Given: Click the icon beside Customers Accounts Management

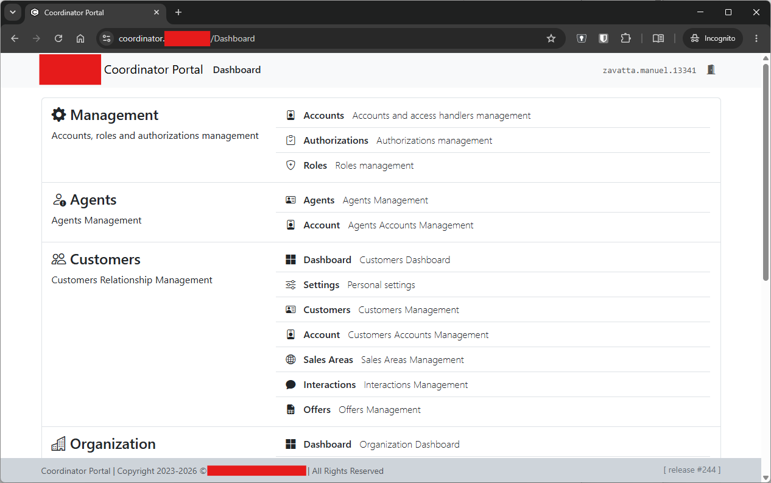Looking at the screenshot, I should click(x=290, y=334).
